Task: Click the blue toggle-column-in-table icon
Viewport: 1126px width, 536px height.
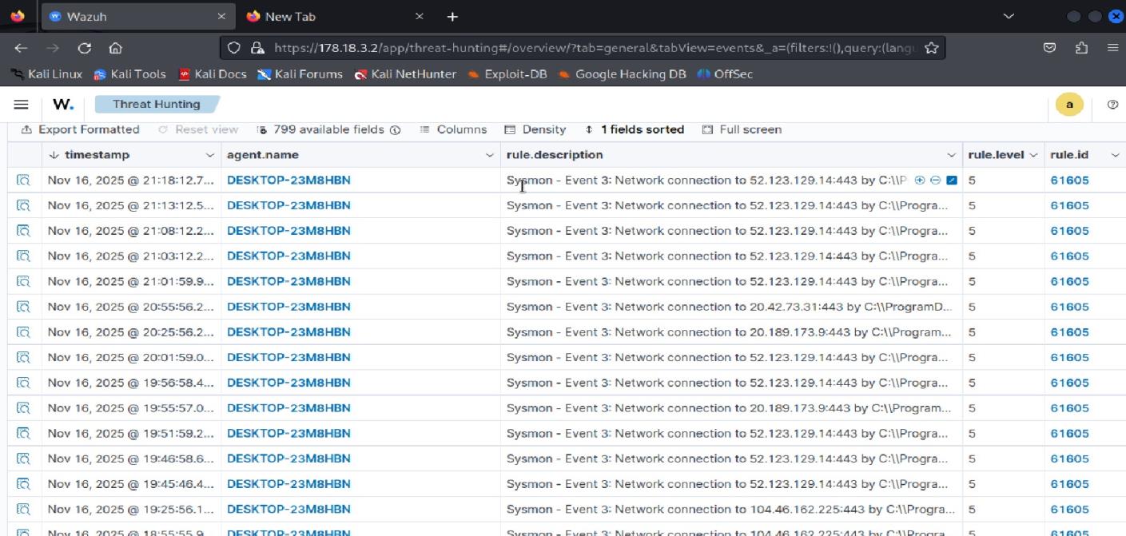Action: [x=950, y=180]
